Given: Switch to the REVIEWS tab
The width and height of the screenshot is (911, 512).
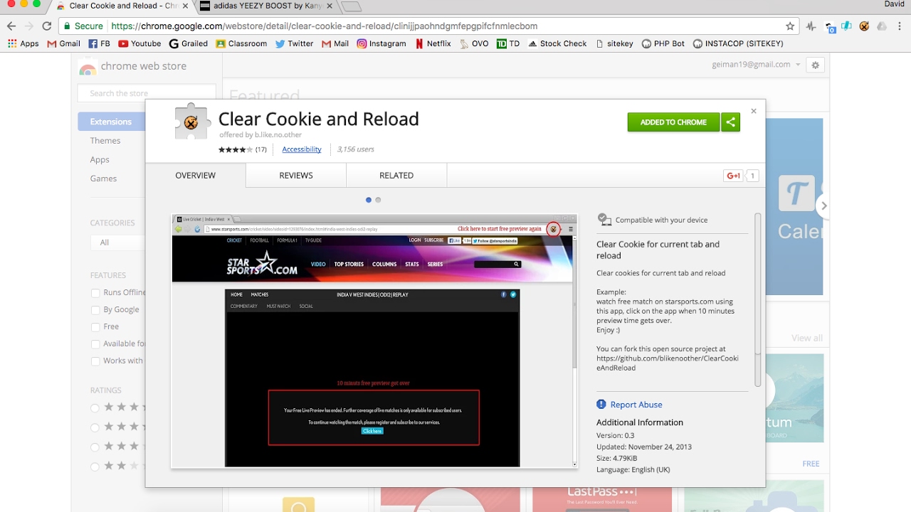Looking at the screenshot, I should (x=296, y=176).
